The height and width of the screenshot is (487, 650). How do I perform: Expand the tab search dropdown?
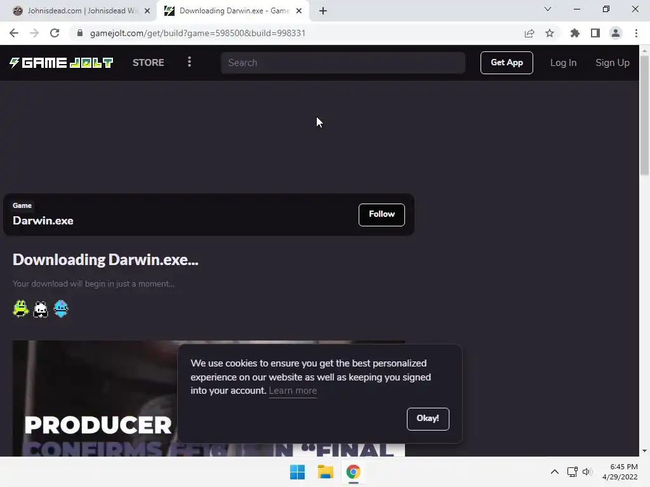(x=548, y=9)
